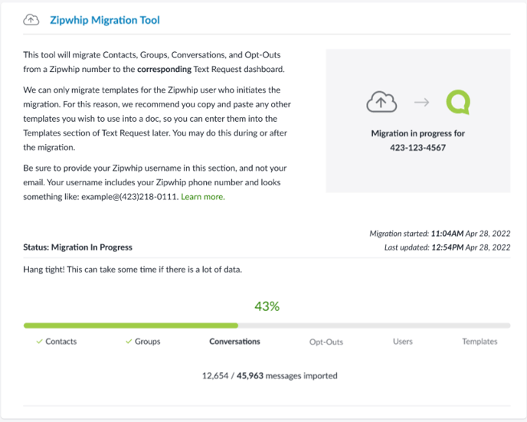
Task: Select the Groups step label
Action: (148, 342)
